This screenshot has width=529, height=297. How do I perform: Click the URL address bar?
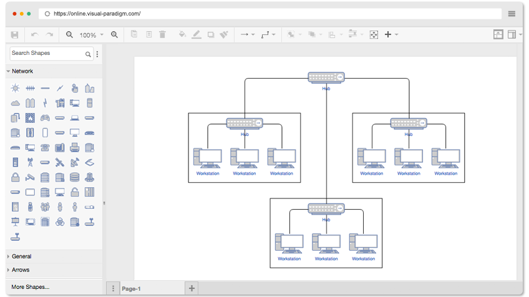click(x=270, y=14)
